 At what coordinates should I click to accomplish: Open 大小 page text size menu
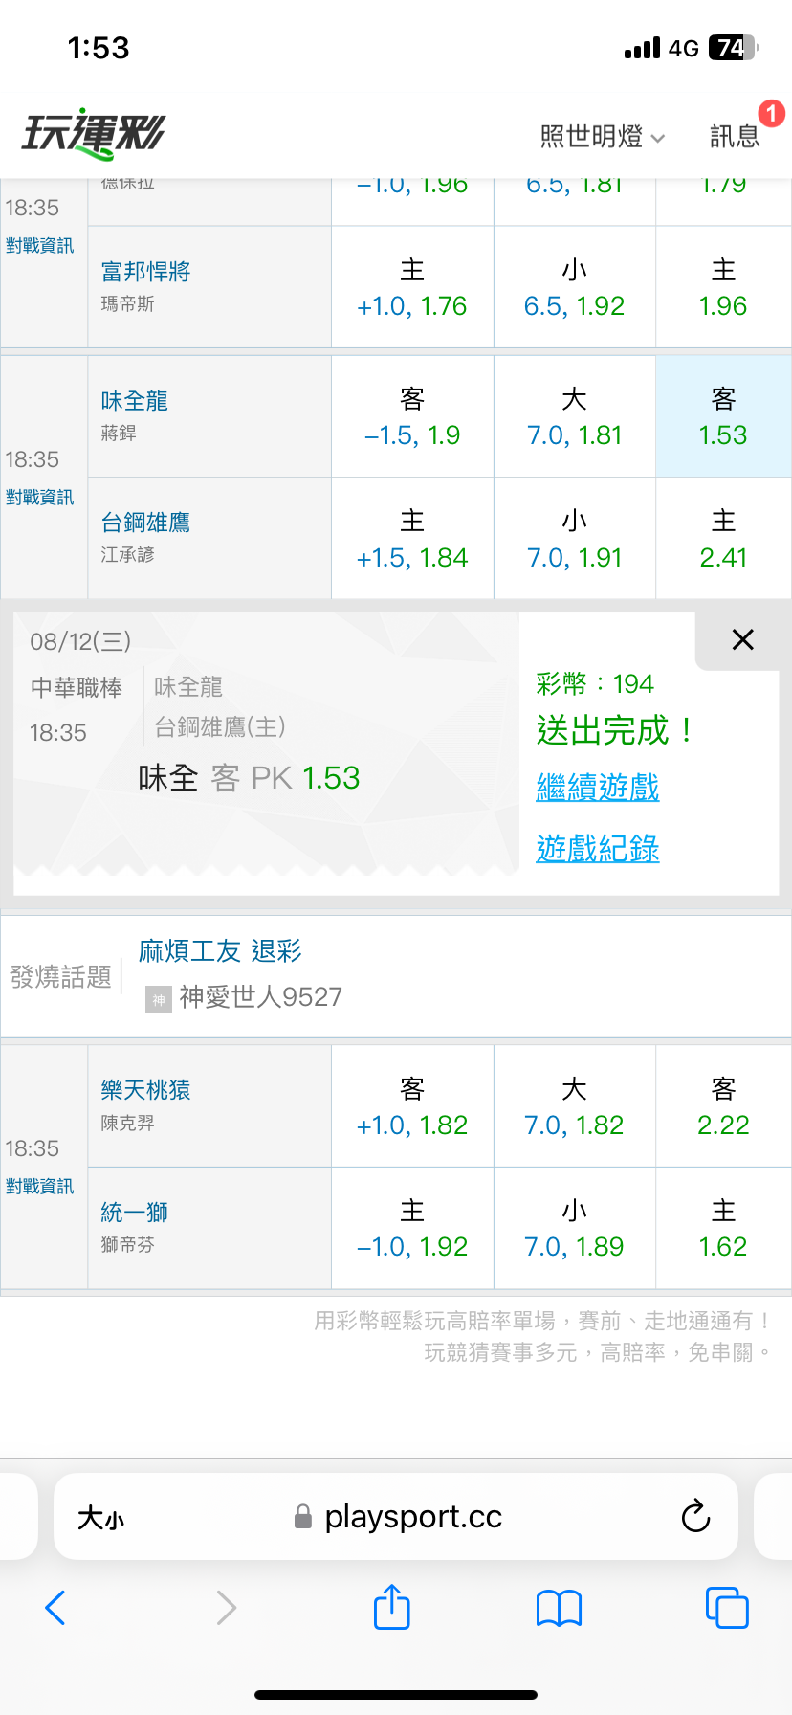[100, 1518]
